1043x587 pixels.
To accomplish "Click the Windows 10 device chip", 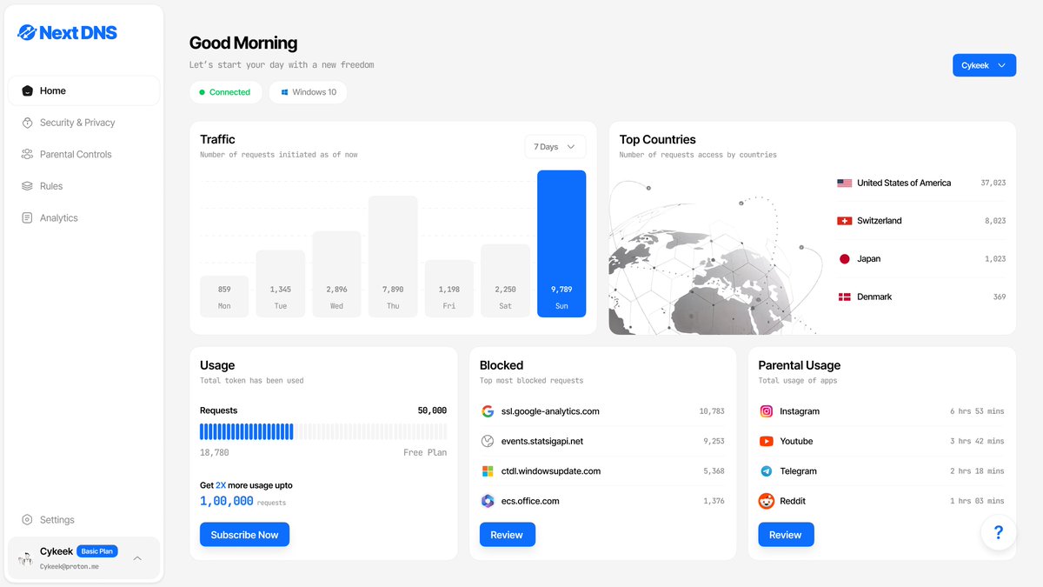I will 308,92.
